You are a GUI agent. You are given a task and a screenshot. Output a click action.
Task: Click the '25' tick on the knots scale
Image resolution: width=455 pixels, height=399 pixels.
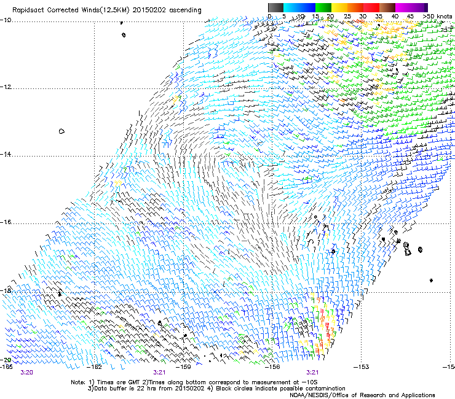[x=347, y=17]
